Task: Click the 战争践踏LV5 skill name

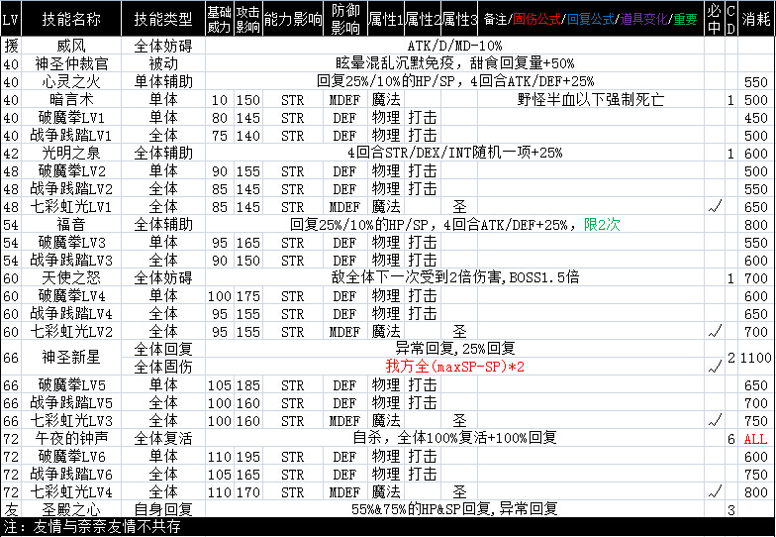Action: pyautogui.click(x=71, y=402)
